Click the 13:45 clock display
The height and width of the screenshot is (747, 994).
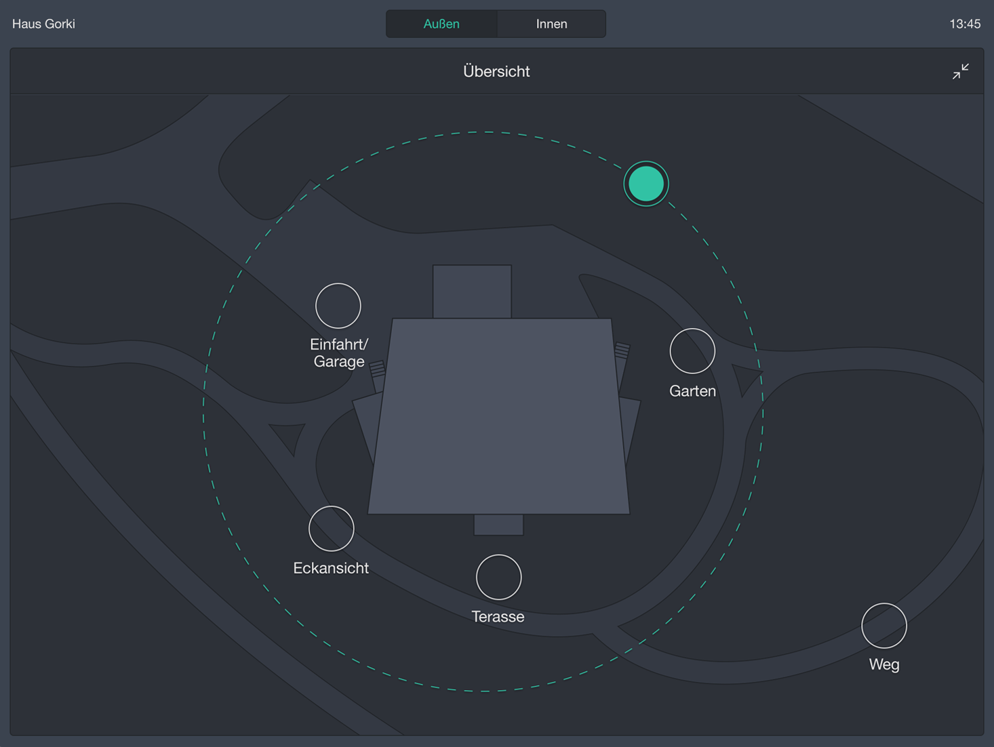964,24
